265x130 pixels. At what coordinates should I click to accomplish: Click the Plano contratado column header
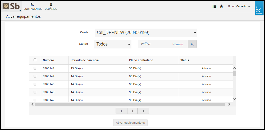click(x=141, y=60)
